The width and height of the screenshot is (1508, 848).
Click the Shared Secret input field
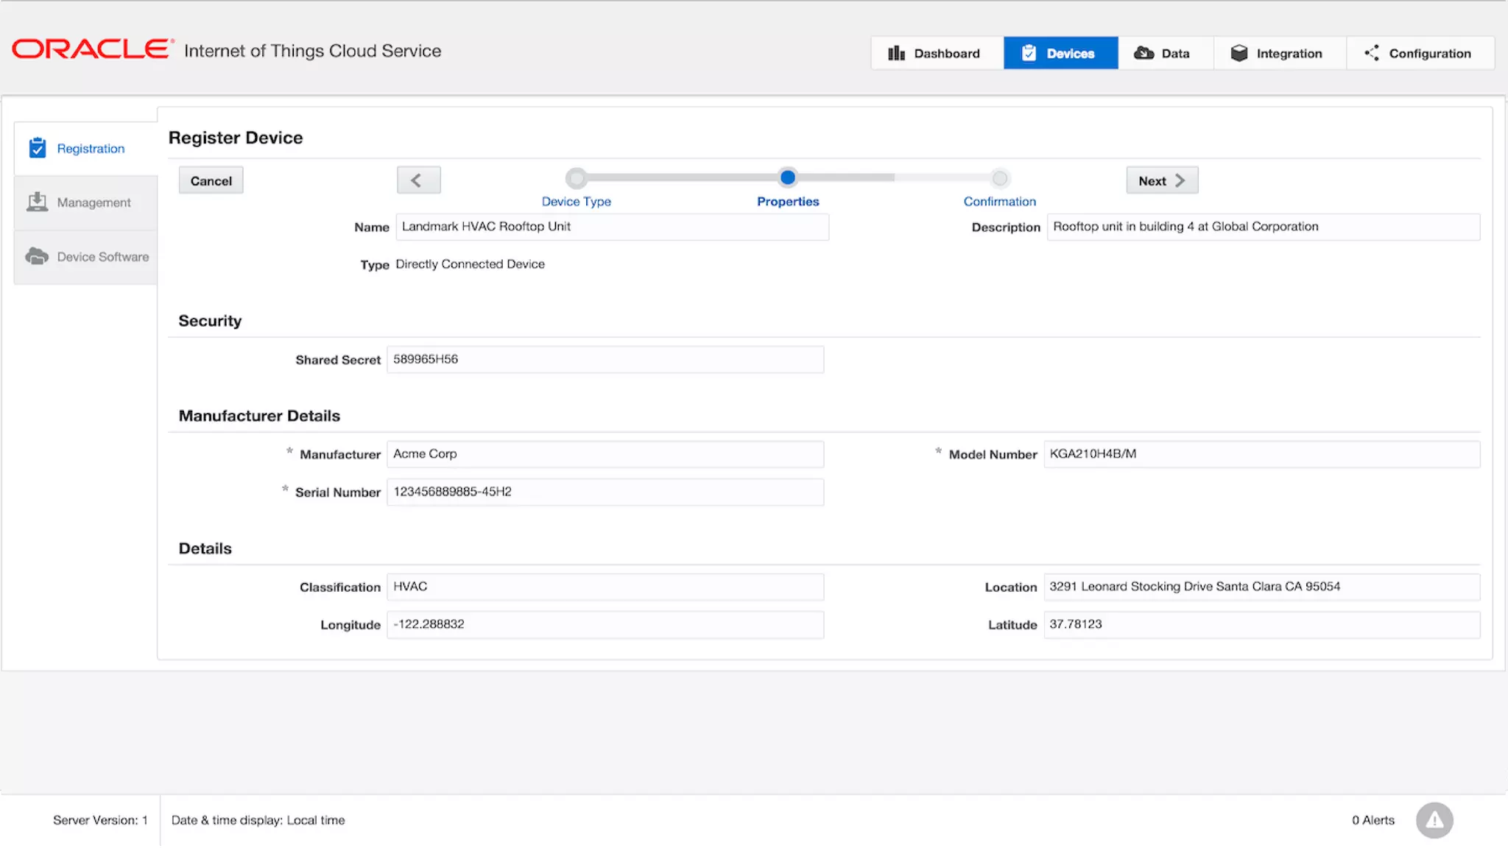click(605, 359)
